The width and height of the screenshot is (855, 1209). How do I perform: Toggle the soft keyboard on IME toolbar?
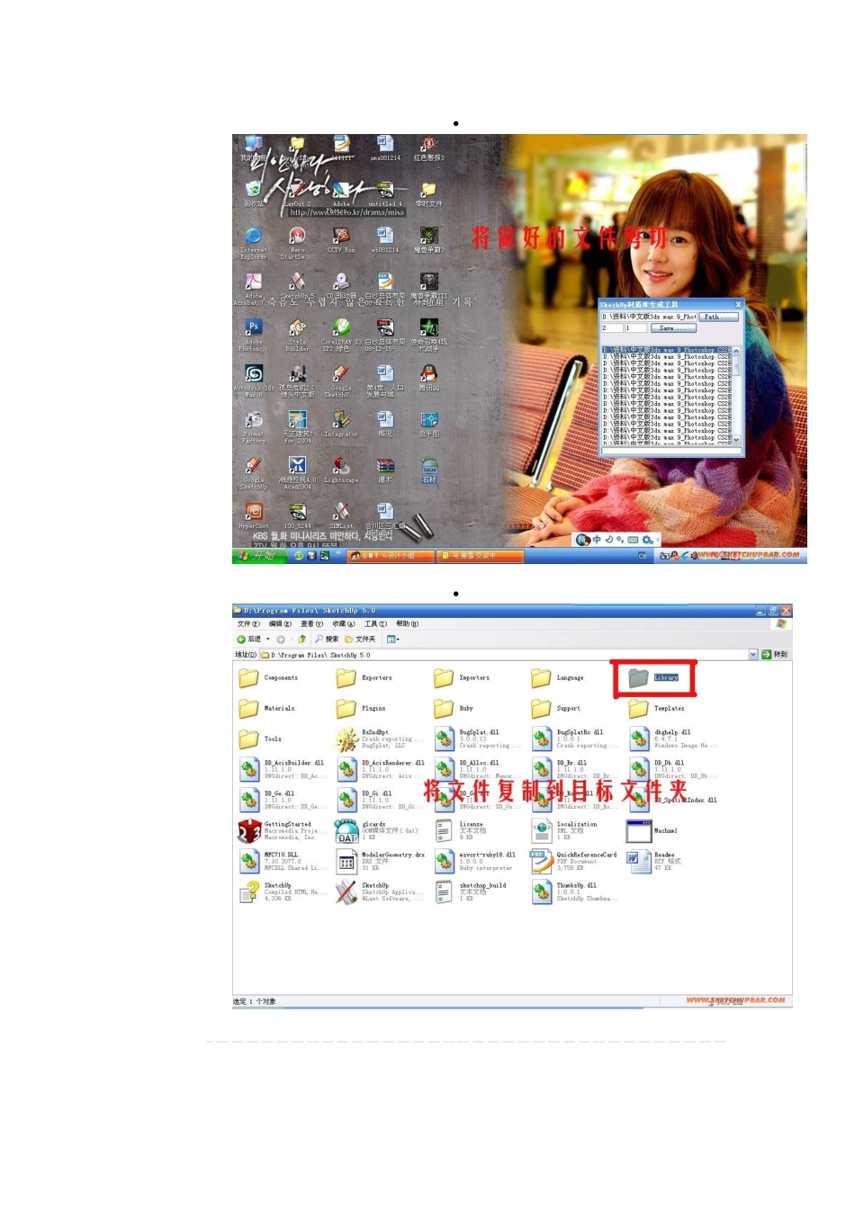coord(633,540)
